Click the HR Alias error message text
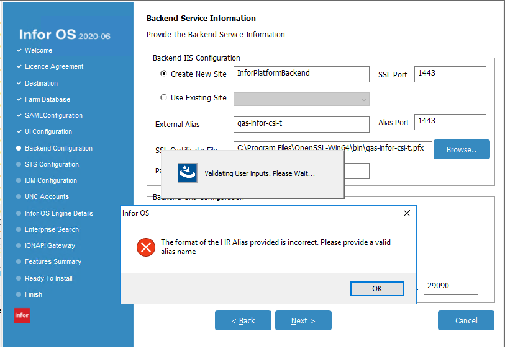 [276, 247]
